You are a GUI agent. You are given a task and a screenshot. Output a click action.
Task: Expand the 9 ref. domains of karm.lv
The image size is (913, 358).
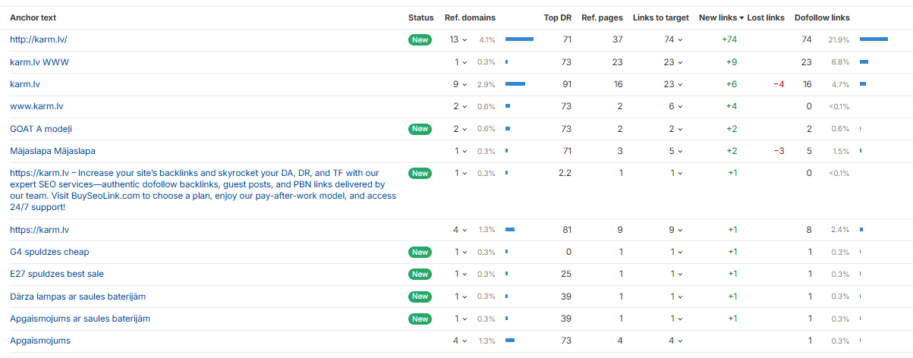459,84
